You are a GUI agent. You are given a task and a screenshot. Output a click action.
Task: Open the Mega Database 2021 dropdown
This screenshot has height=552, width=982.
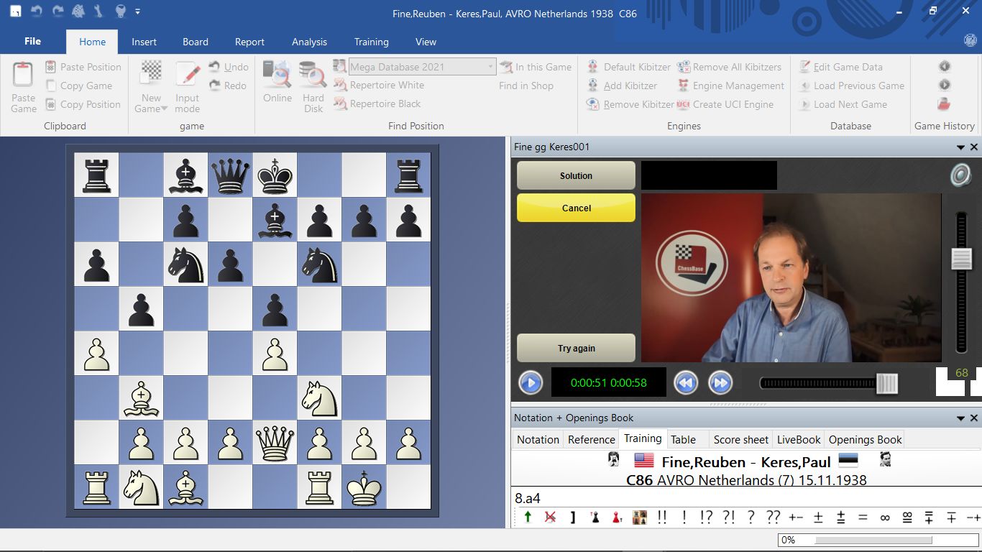pyautogui.click(x=490, y=67)
